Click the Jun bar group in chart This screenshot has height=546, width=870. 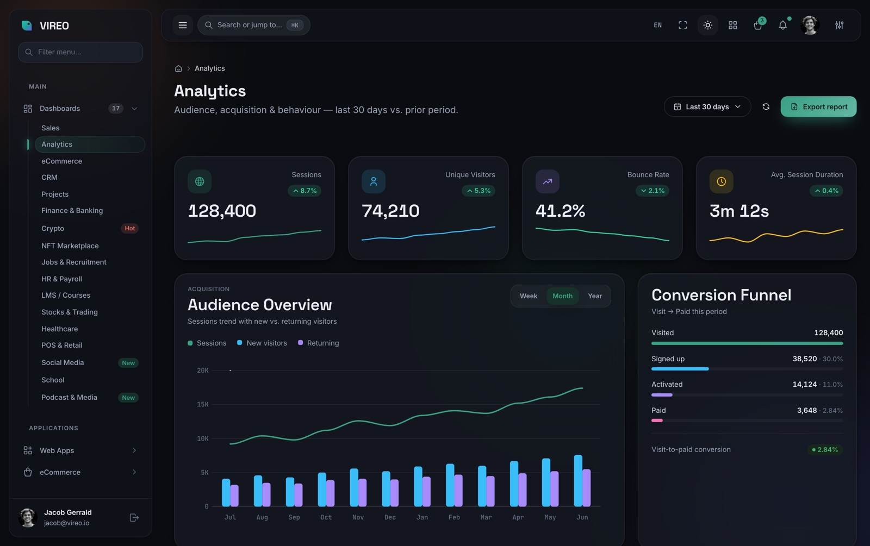point(582,481)
